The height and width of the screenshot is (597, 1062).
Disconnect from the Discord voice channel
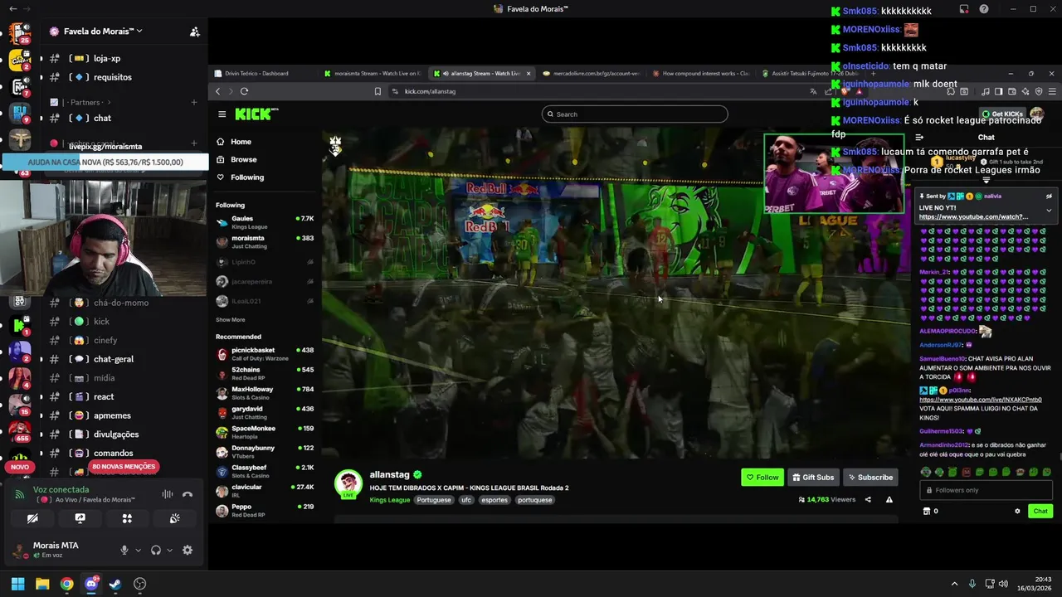click(188, 494)
